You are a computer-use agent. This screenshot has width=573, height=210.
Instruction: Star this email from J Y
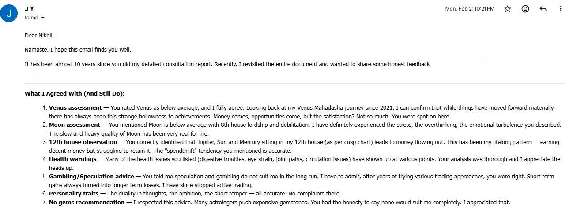coord(508,9)
